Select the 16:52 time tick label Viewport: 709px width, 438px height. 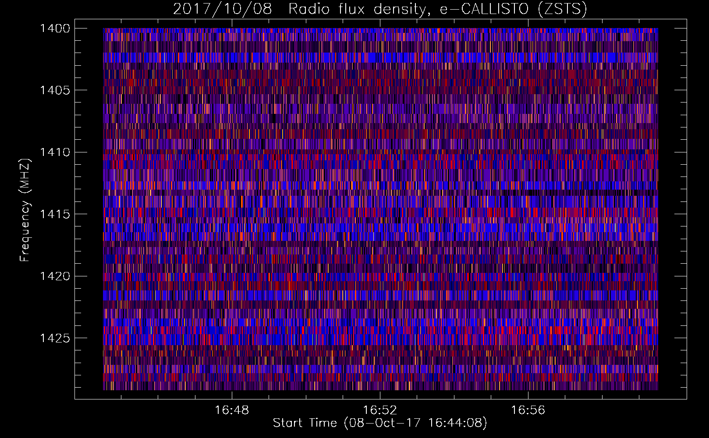tap(380, 410)
